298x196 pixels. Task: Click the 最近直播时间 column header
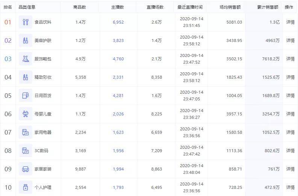point(190,7)
